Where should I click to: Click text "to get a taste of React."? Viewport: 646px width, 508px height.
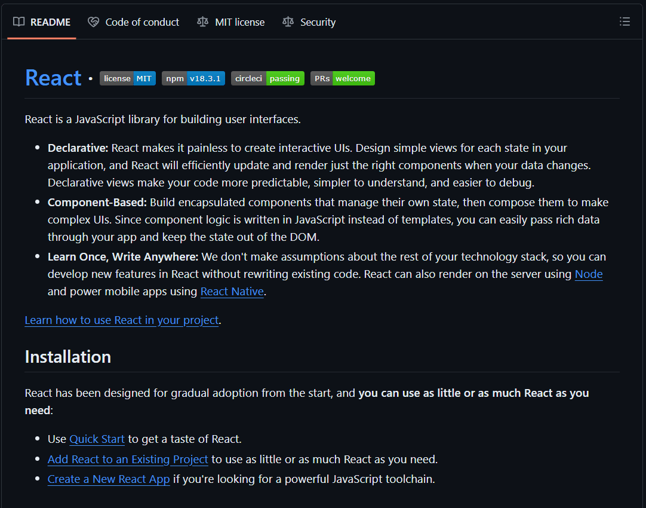(185, 439)
